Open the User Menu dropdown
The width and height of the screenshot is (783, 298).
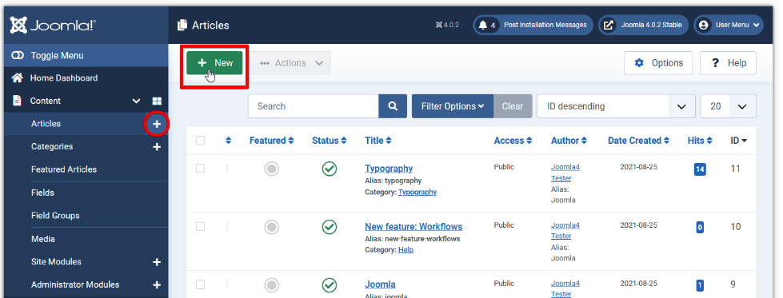pyautogui.click(x=729, y=25)
